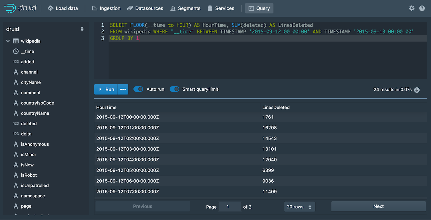
Task: Sort by the HourTime column header
Action: (107, 107)
